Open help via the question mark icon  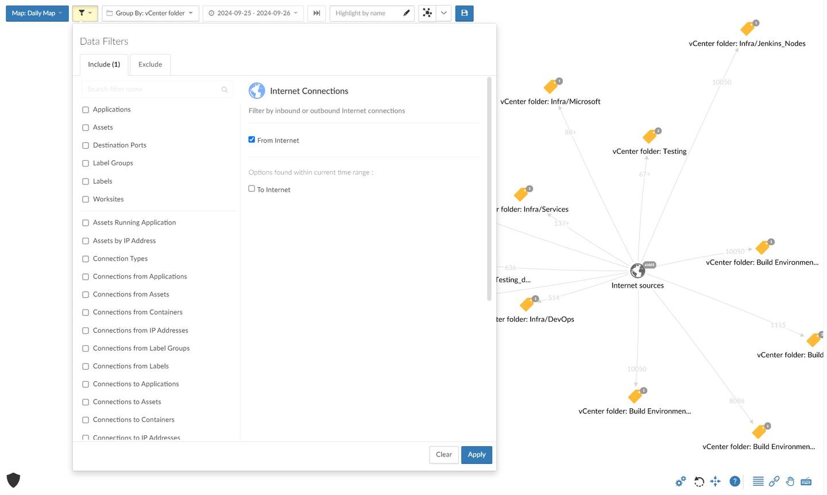click(x=735, y=482)
